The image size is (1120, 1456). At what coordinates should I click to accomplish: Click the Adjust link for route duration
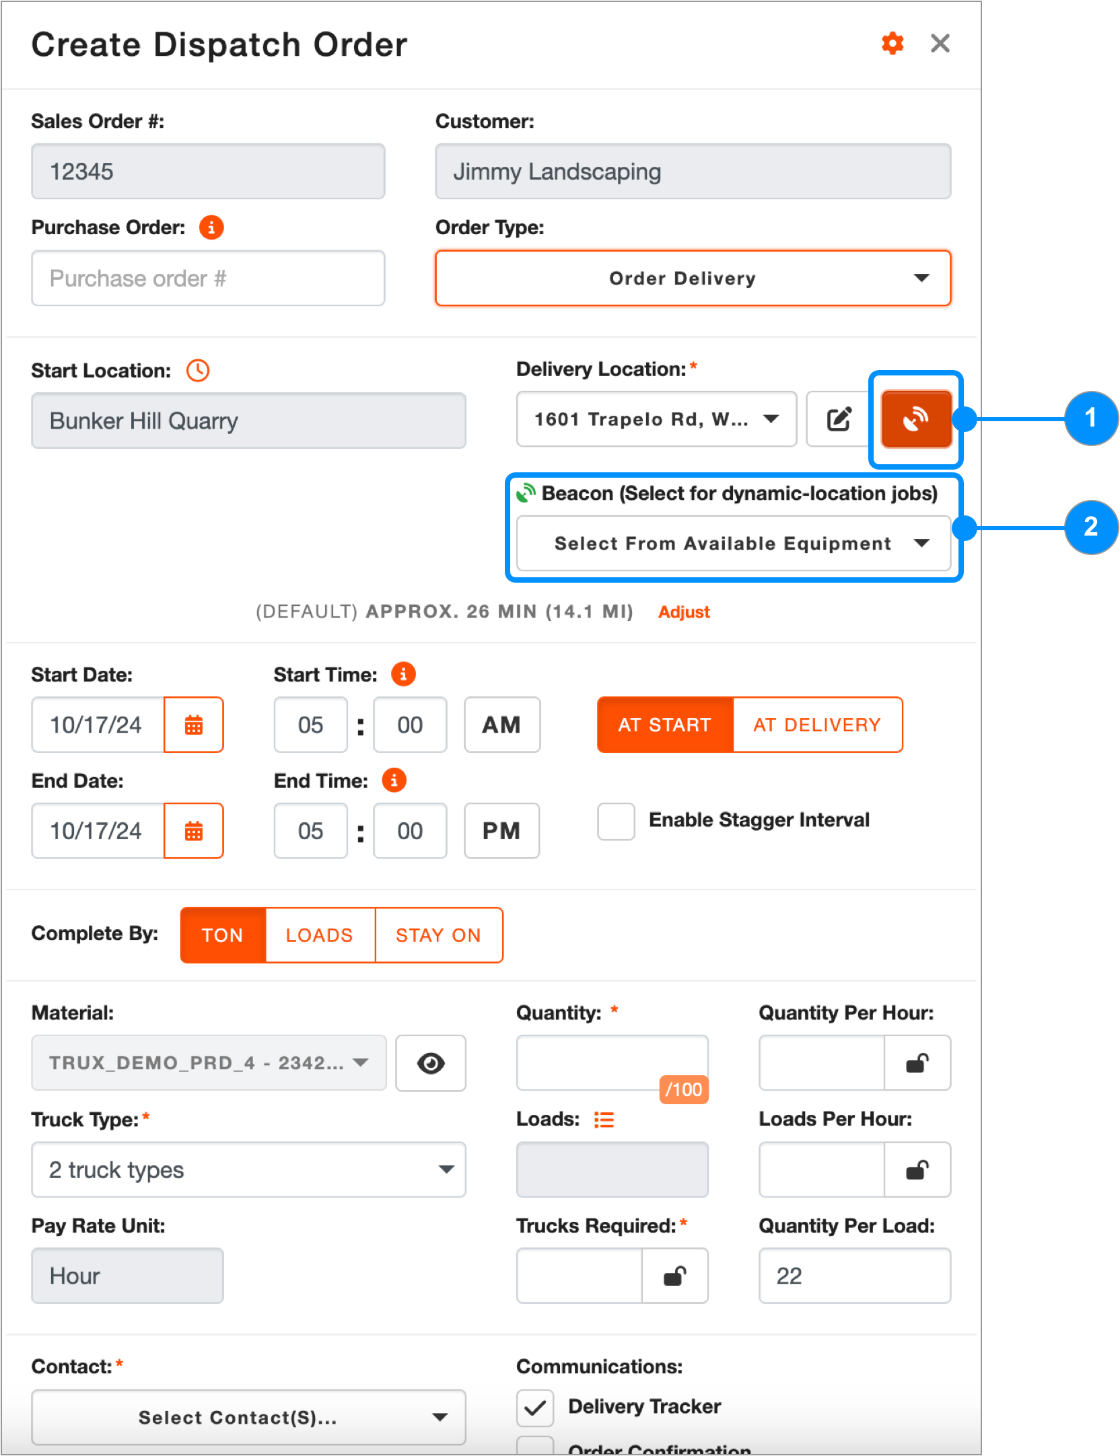tap(683, 612)
